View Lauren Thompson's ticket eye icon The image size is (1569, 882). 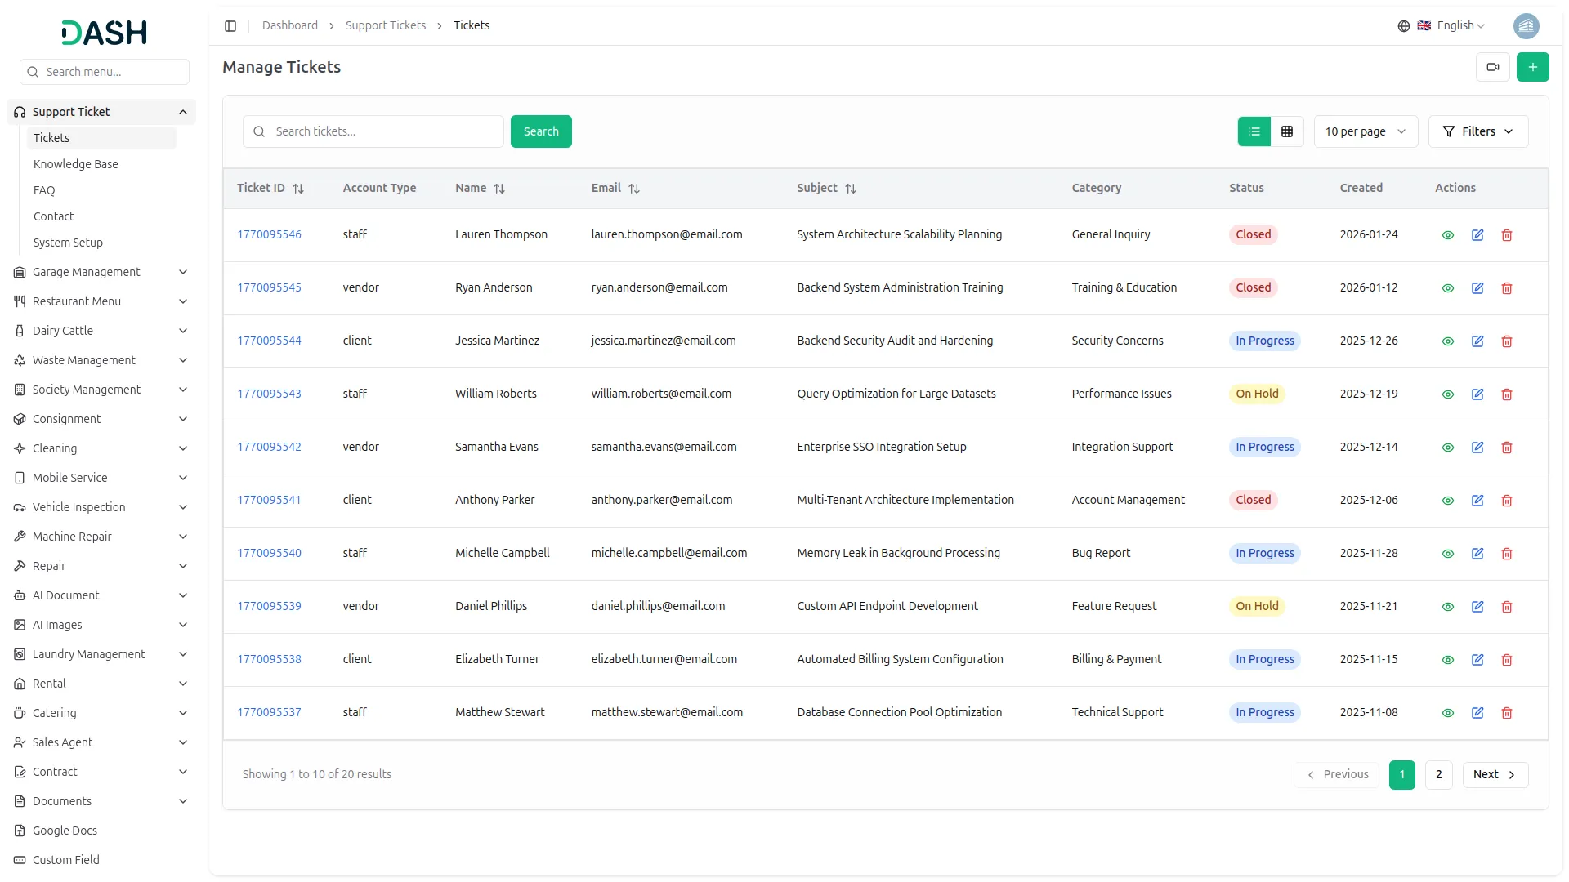point(1447,235)
